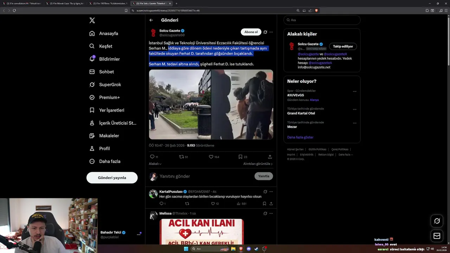
Task: Click Alıntıları görüntüle link
Action: pos(258,164)
